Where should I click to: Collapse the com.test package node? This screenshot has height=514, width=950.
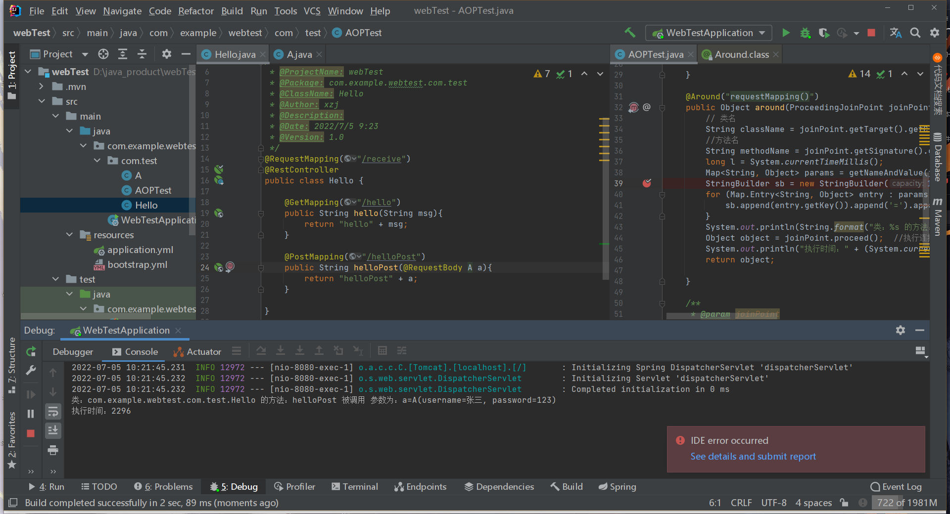tap(97, 161)
